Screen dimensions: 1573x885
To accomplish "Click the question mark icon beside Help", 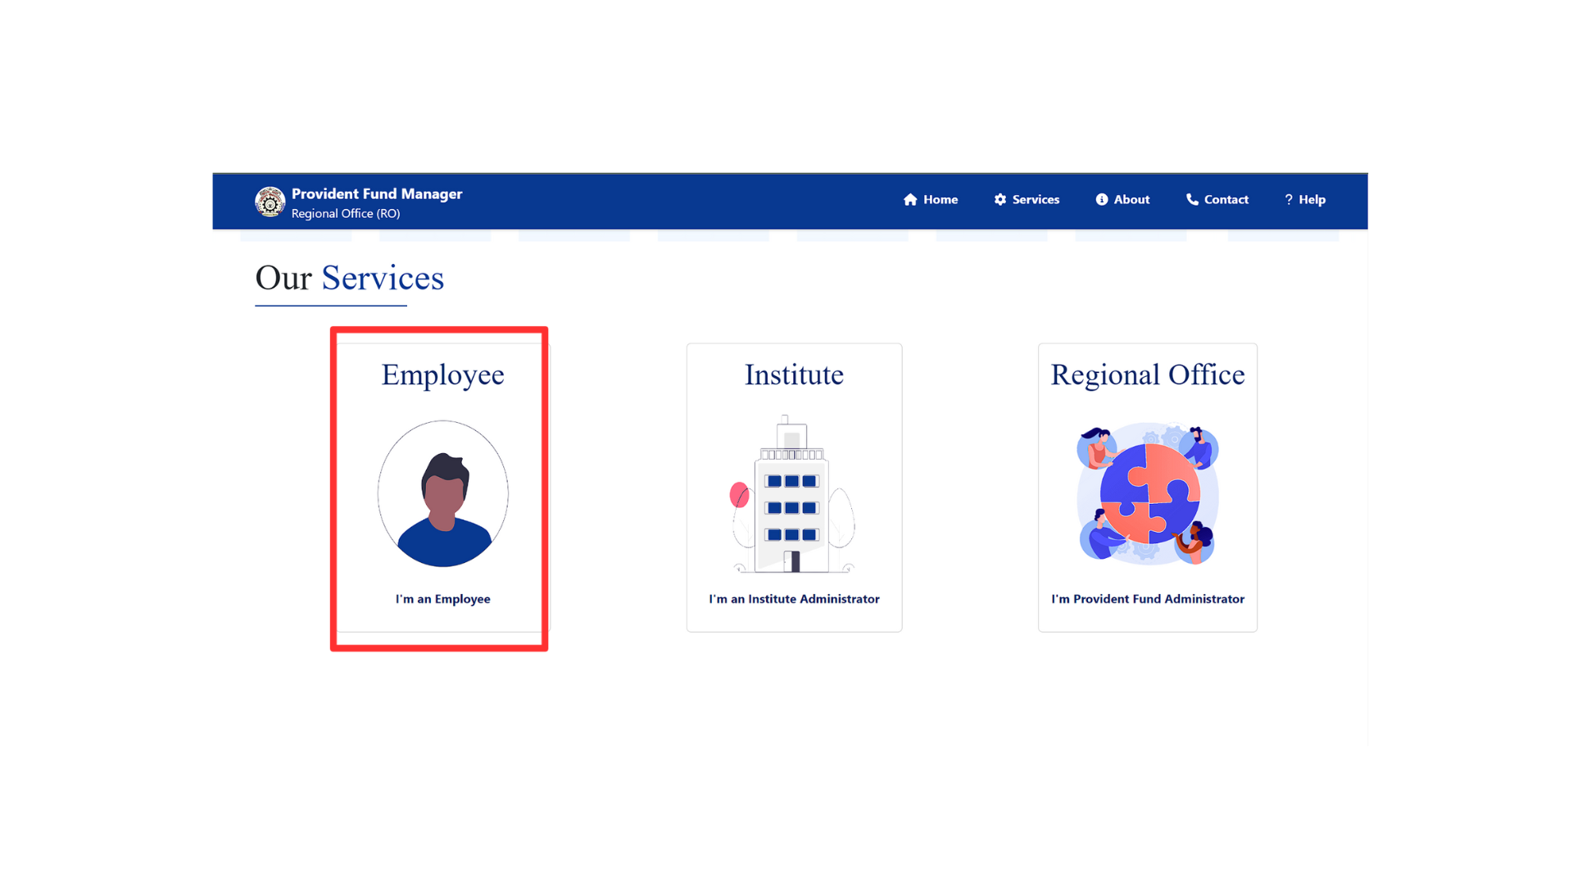I will click(1289, 200).
